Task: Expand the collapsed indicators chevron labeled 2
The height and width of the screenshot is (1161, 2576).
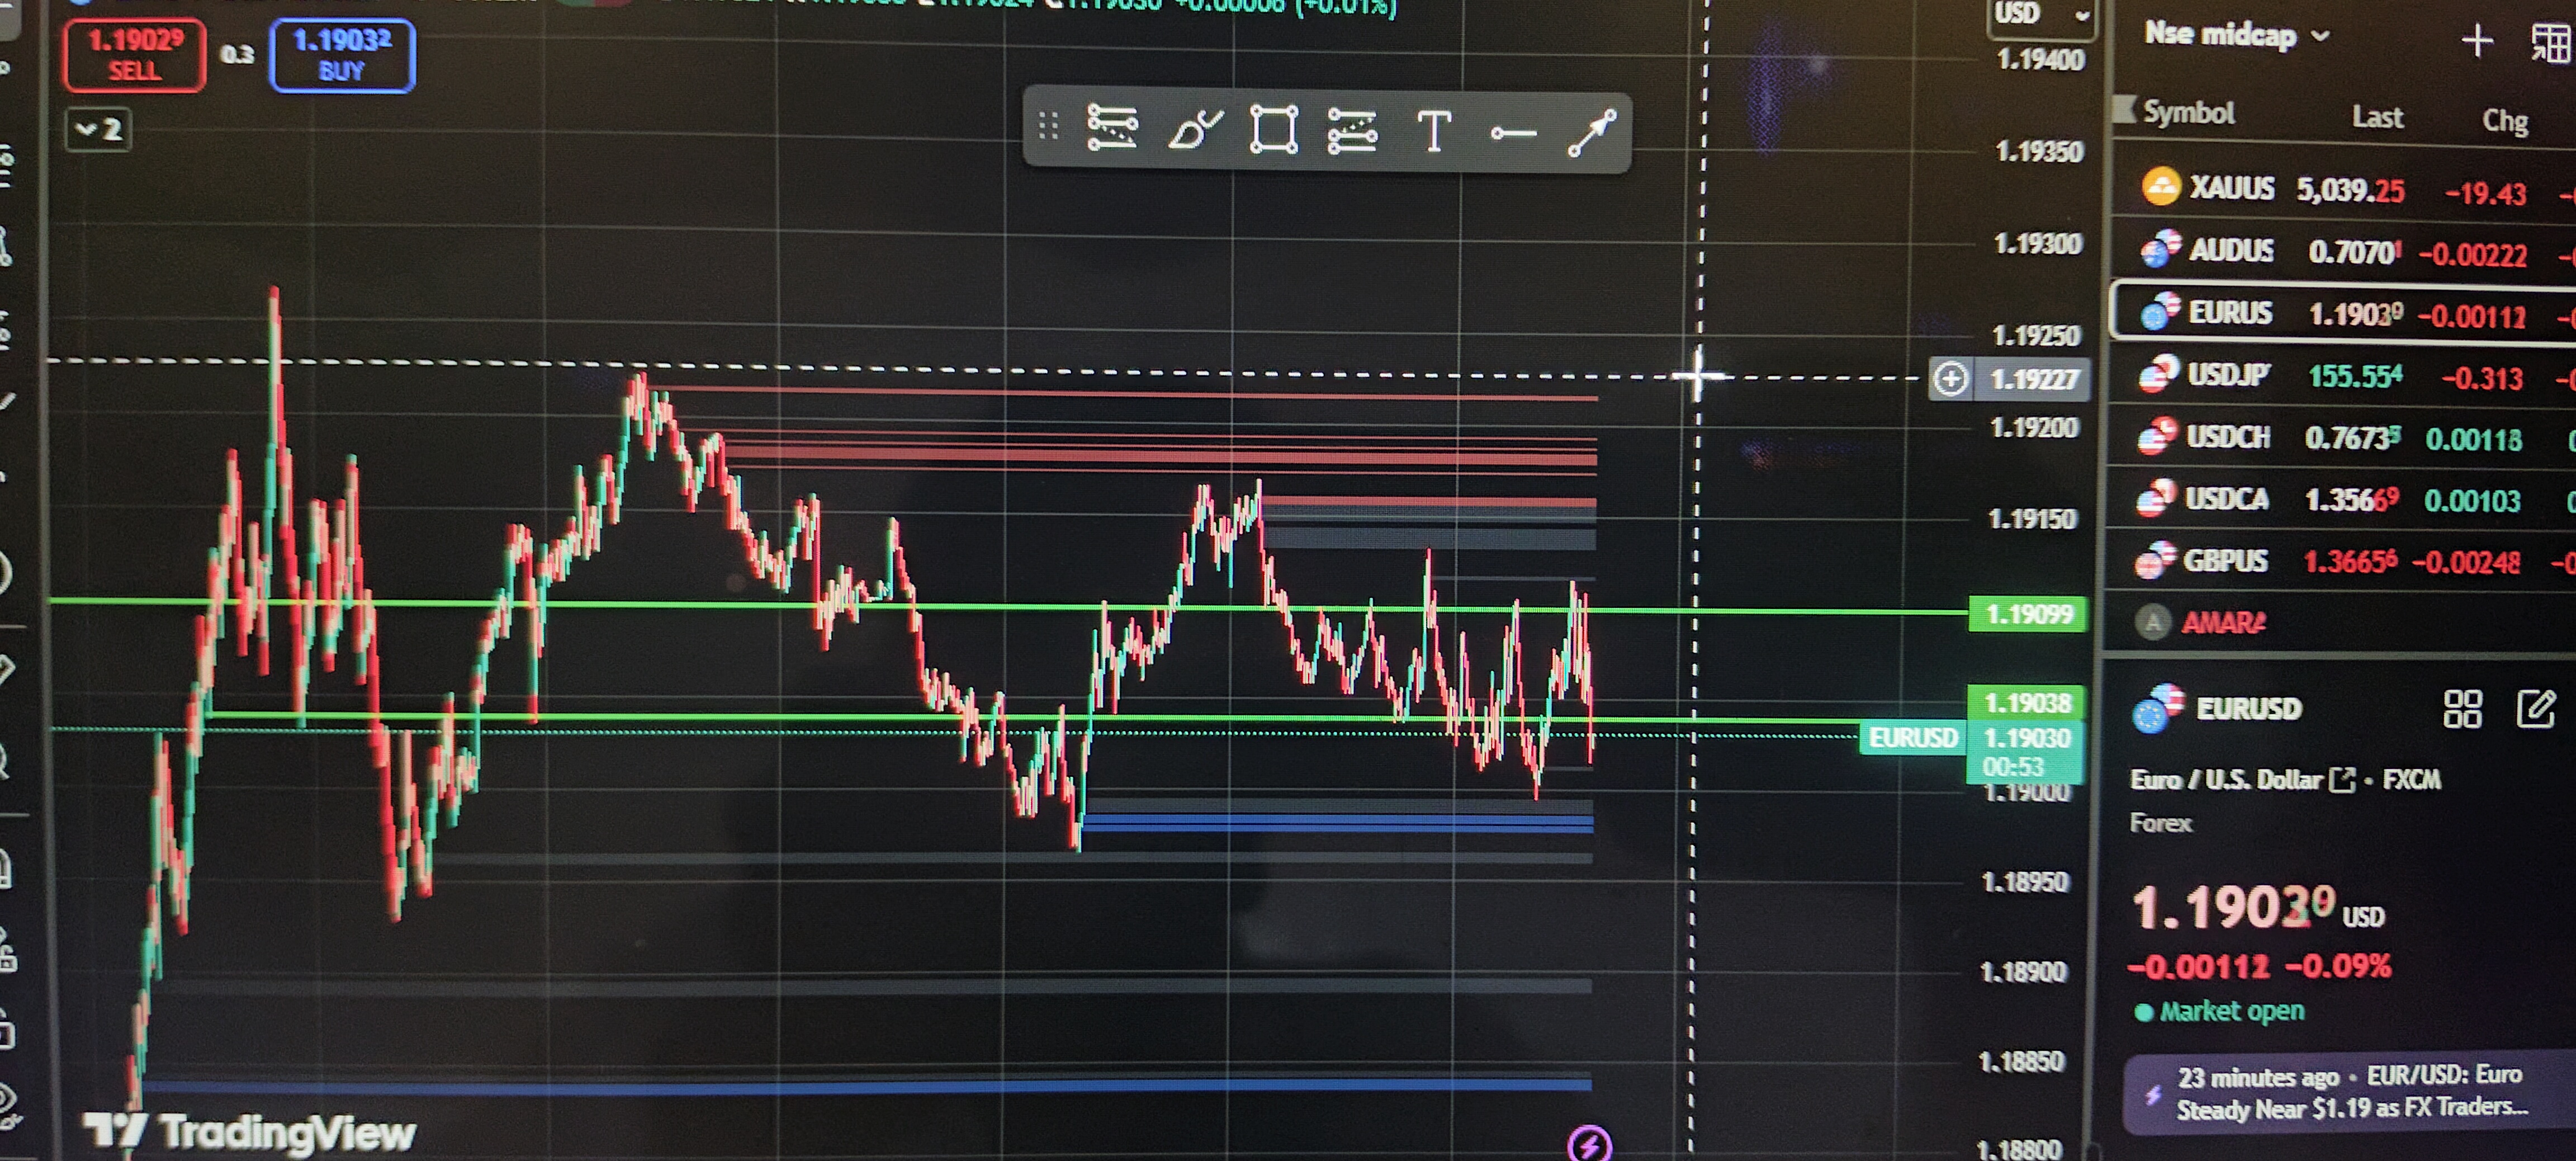Action: point(98,130)
